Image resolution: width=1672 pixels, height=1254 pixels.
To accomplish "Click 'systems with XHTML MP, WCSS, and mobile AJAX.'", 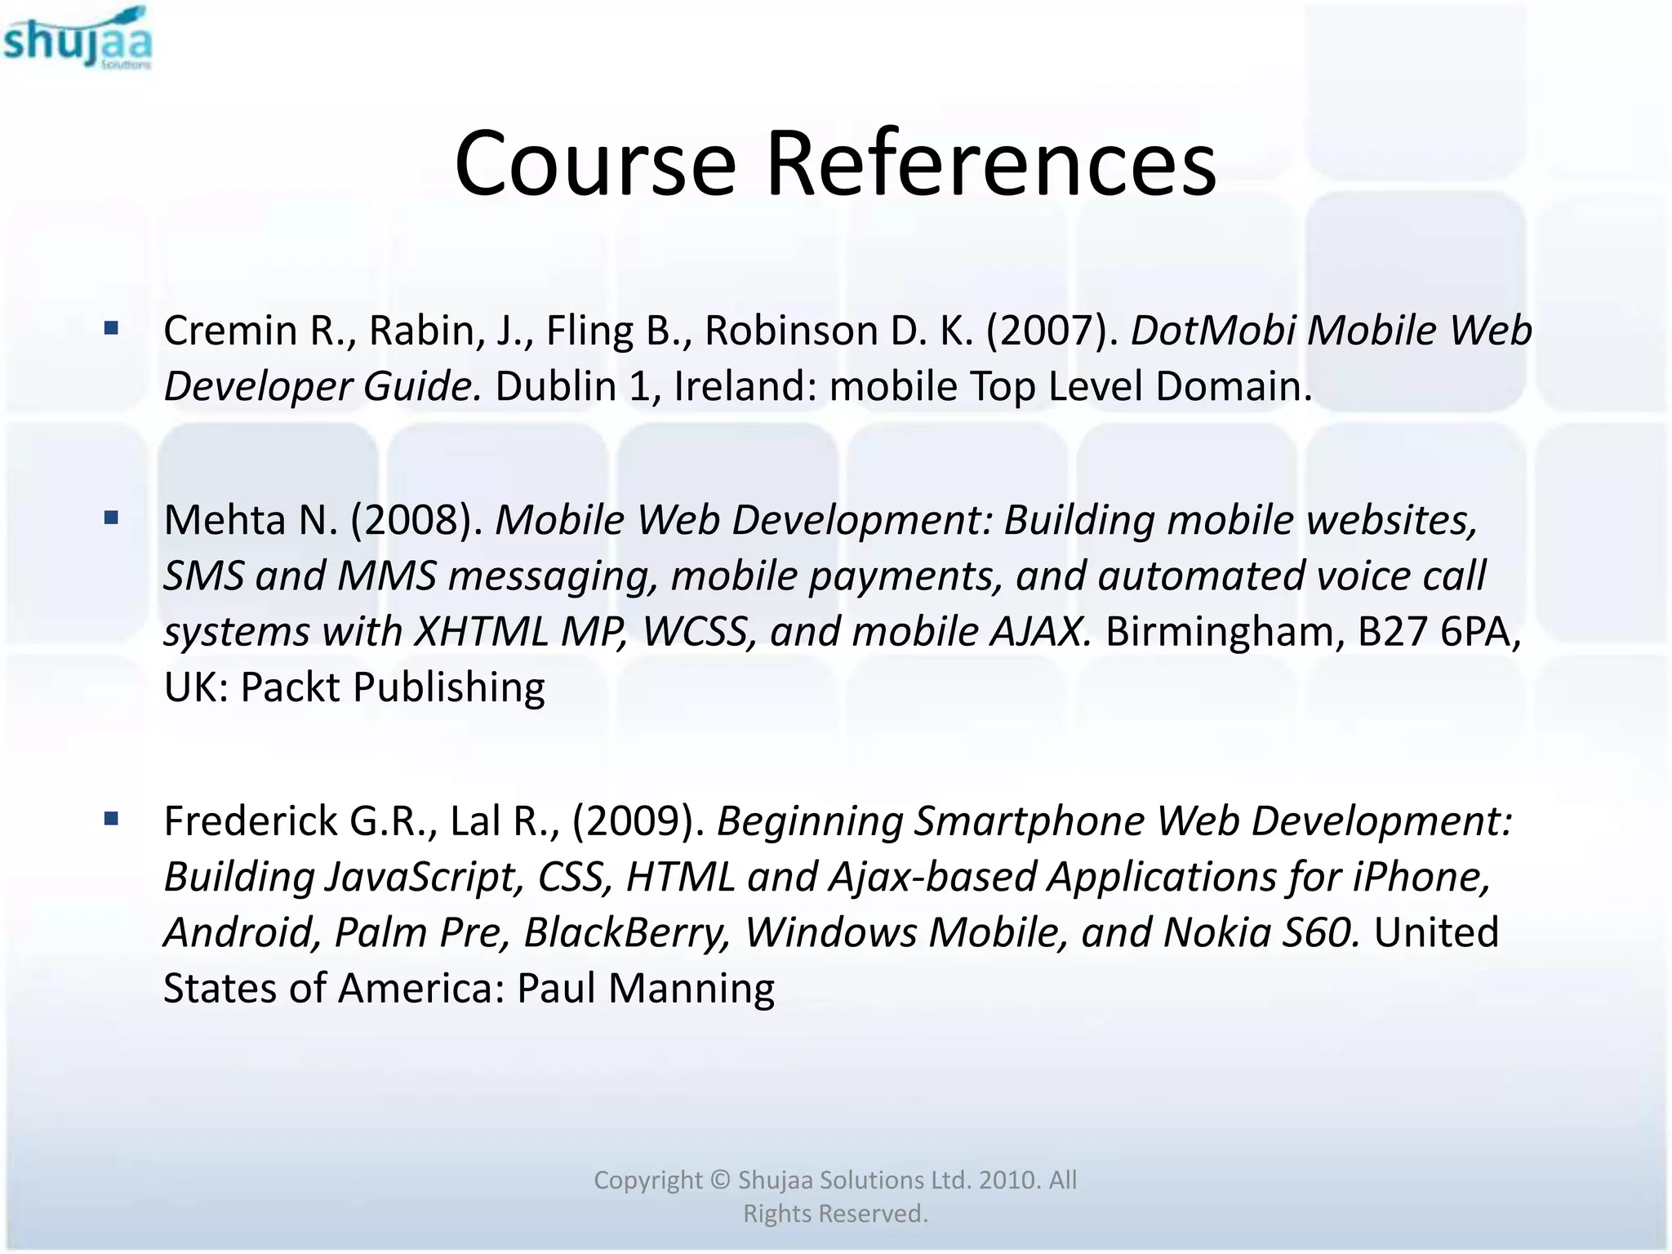I will 628,631.
